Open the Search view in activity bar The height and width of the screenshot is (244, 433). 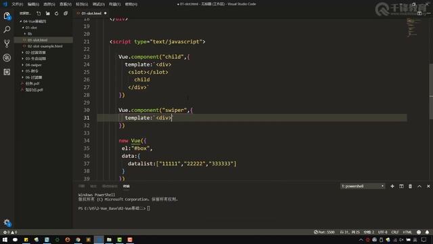pos(7,29)
